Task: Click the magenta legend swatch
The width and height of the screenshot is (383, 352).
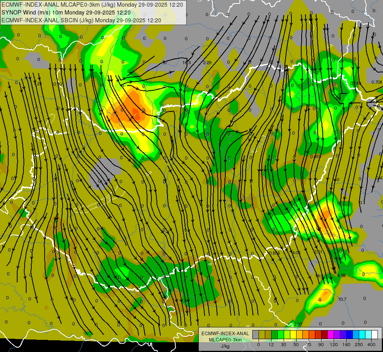Action: (331, 334)
